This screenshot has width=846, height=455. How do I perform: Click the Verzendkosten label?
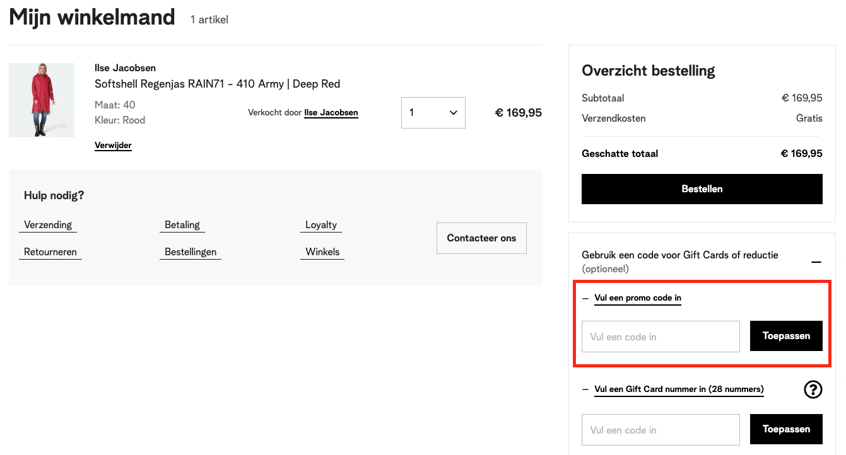pos(614,118)
